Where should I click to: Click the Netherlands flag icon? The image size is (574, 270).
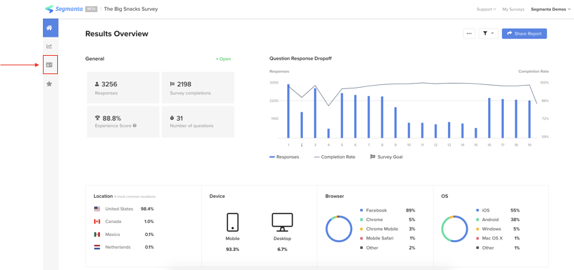point(97,248)
